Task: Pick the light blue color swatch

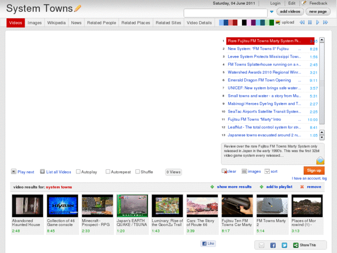Action: [221, 22]
